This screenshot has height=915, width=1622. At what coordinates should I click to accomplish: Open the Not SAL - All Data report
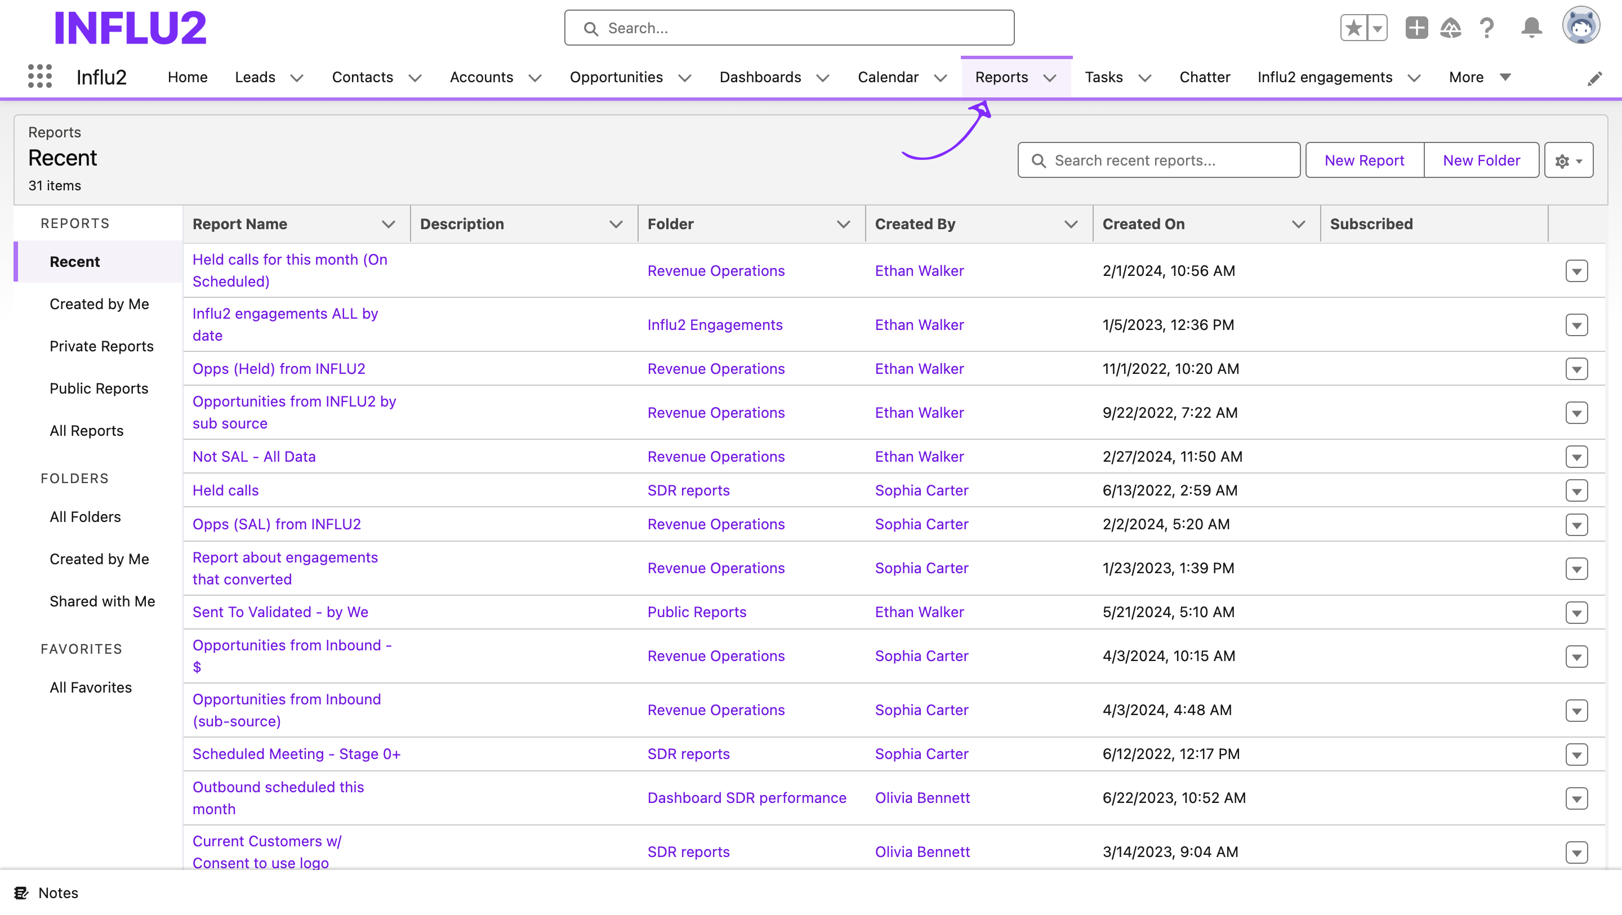(254, 457)
